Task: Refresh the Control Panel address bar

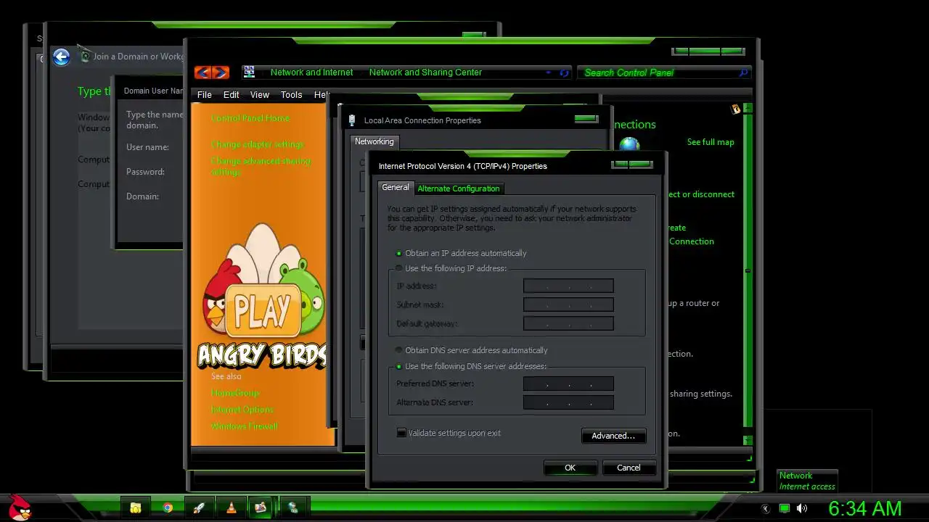Action: [x=565, y=72]
